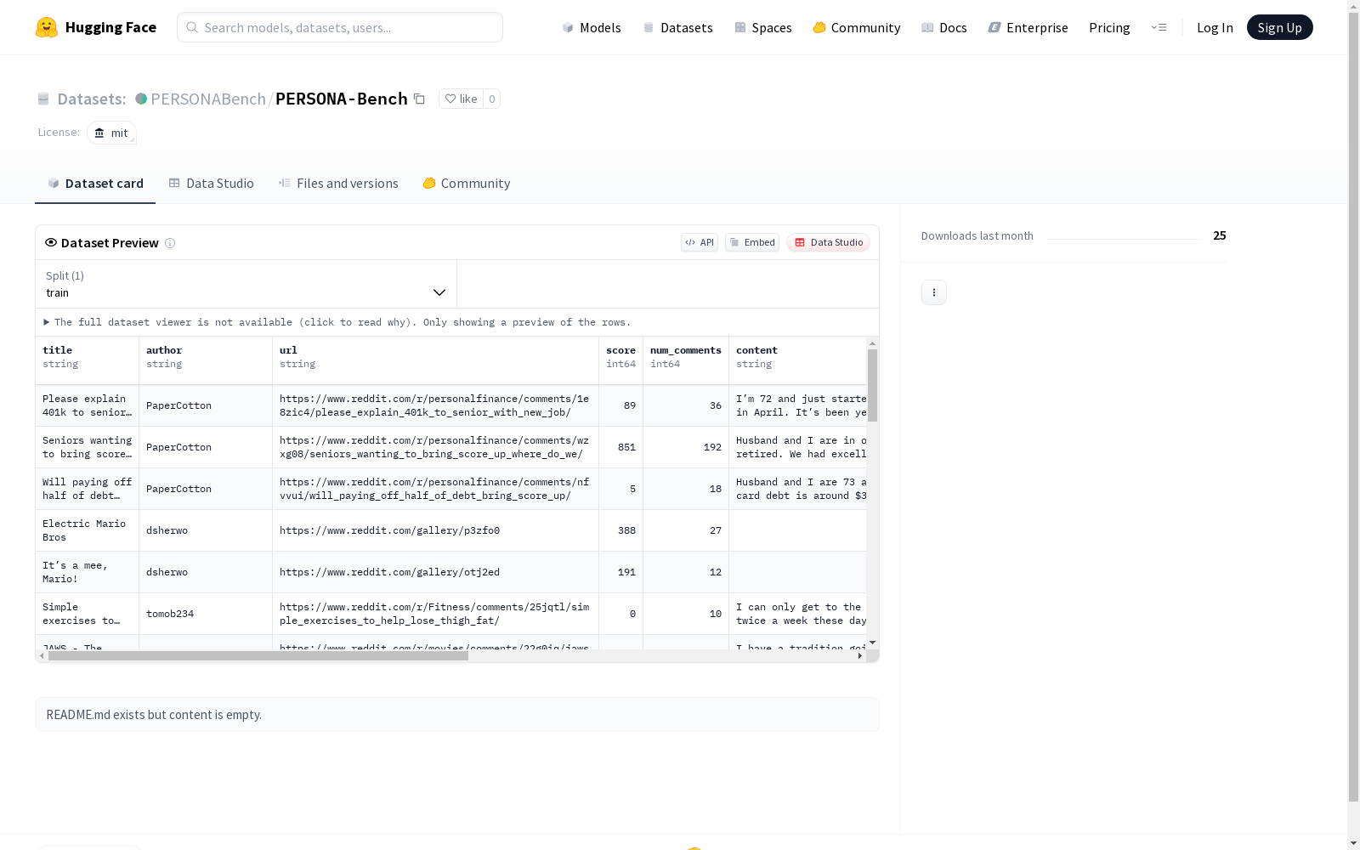Click the 'Will paying off half of debt' cell
The image size is (1360, 850).
[88, 489]
